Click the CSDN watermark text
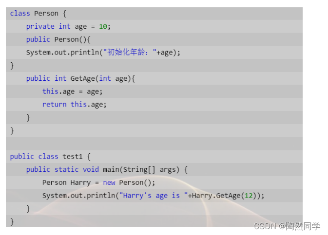The width and height of the screenshot is (328, 235). point(265,226)
